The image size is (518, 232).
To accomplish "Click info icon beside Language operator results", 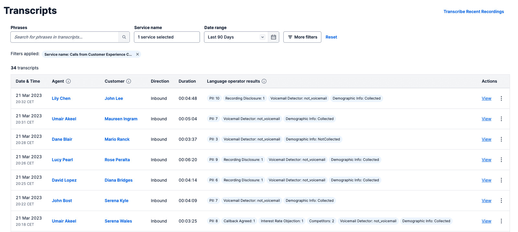I will pyautogui.click(x=264, y=81).
